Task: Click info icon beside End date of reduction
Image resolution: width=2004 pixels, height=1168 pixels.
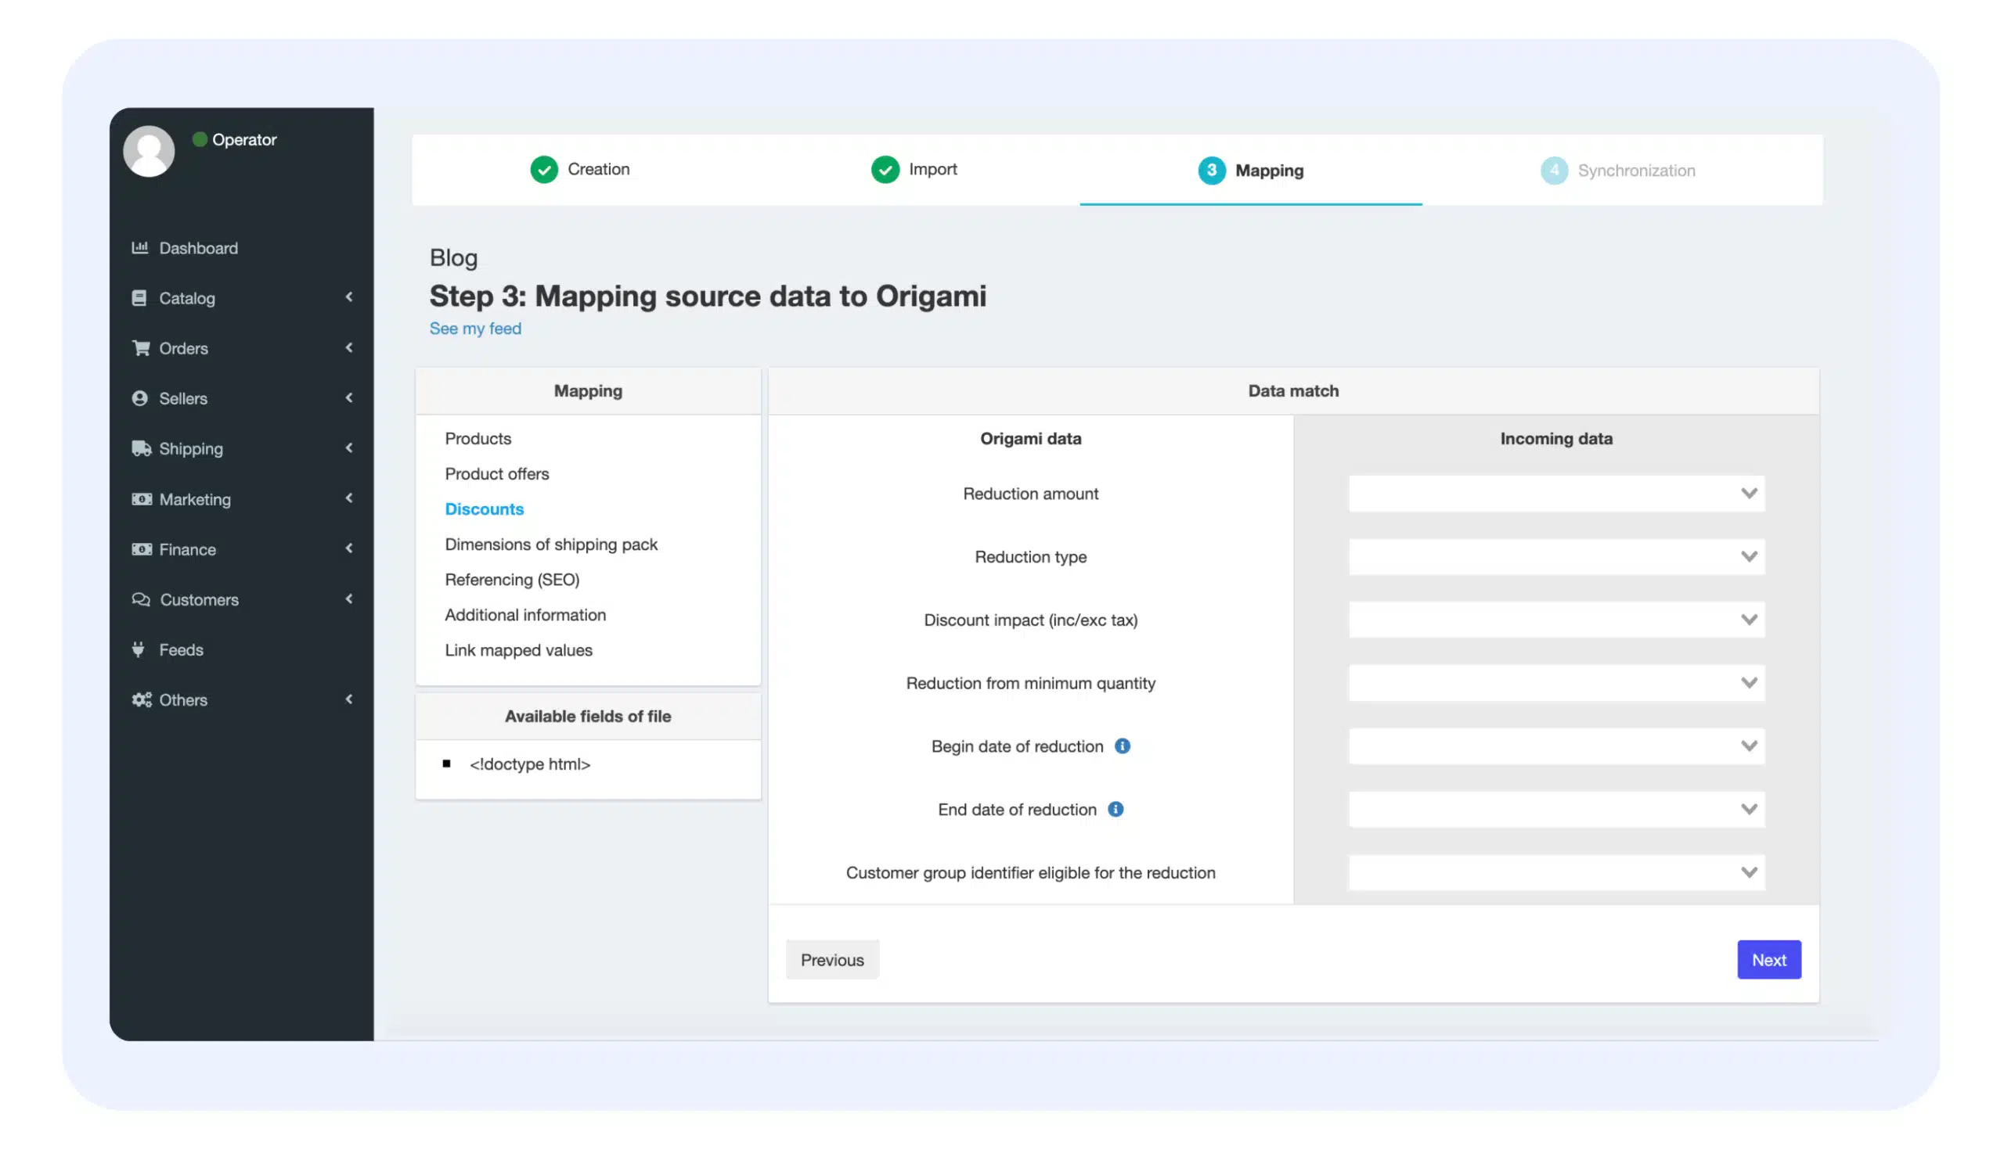Action: coord(1116,809)
